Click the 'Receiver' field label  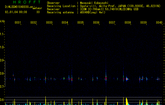coord(53,9)
